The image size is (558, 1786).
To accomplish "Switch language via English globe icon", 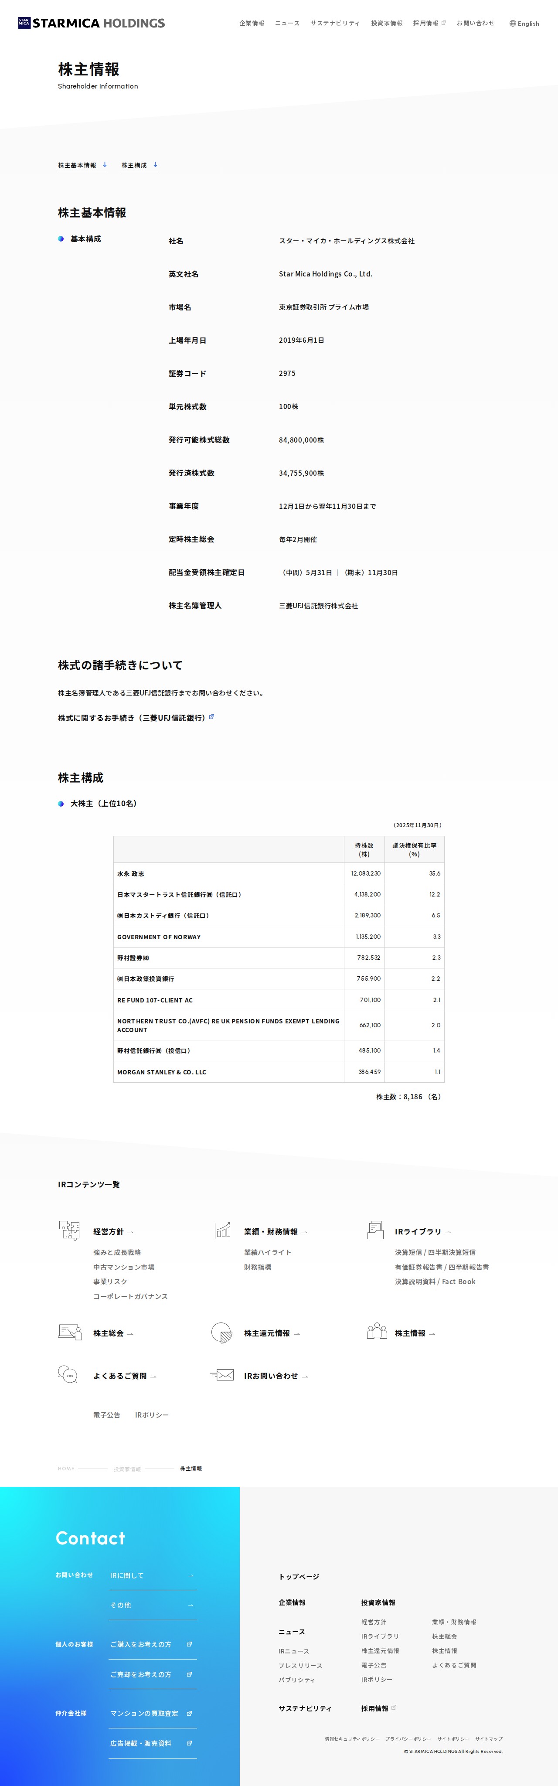I will [x=524, y=24].
